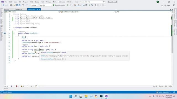Go to next issue with the down arrow
Viewport: 177px width, 99px height.
click(x=31, y=86)
